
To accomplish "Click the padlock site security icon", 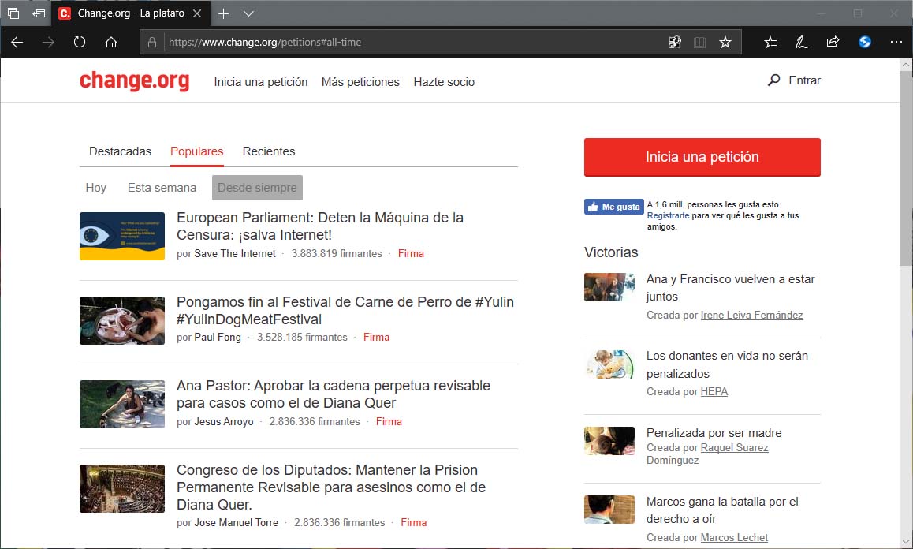I will coord(152,42).
